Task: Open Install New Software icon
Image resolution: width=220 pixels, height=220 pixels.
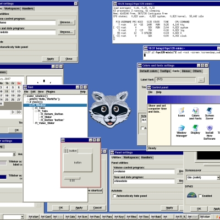Action: pos(210,133)
